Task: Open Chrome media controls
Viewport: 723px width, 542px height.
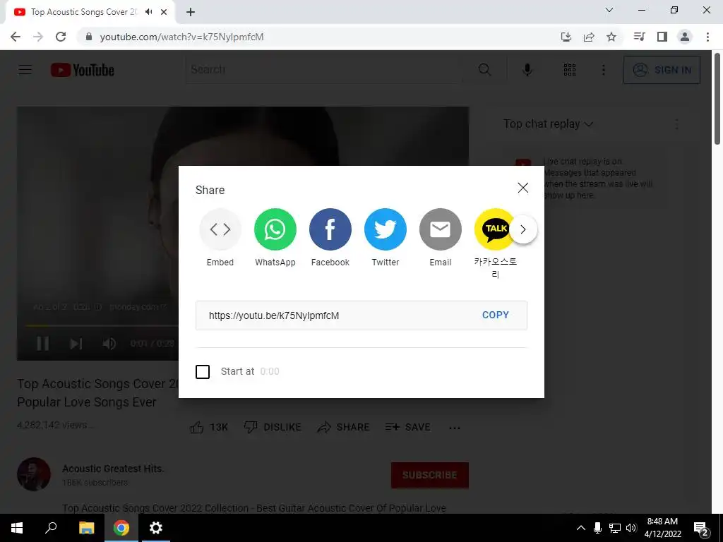Action: [639, 37]
